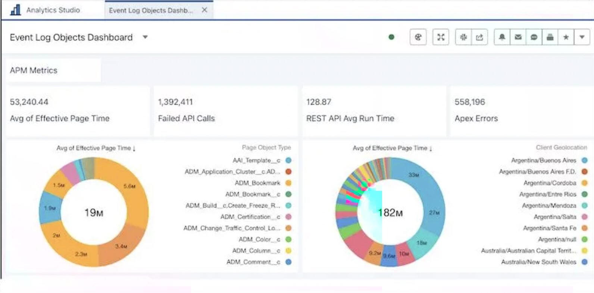Select the APM Metrics page tab
This screenshot has width=594, height=293.
pos(53,70)
